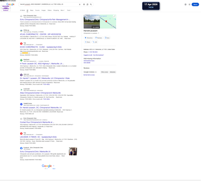This screenshot has height=181, width=202.
Task: Click the WebMD favicon on Dr. Harold Lacassin result
Action: (x=21, y=104)
